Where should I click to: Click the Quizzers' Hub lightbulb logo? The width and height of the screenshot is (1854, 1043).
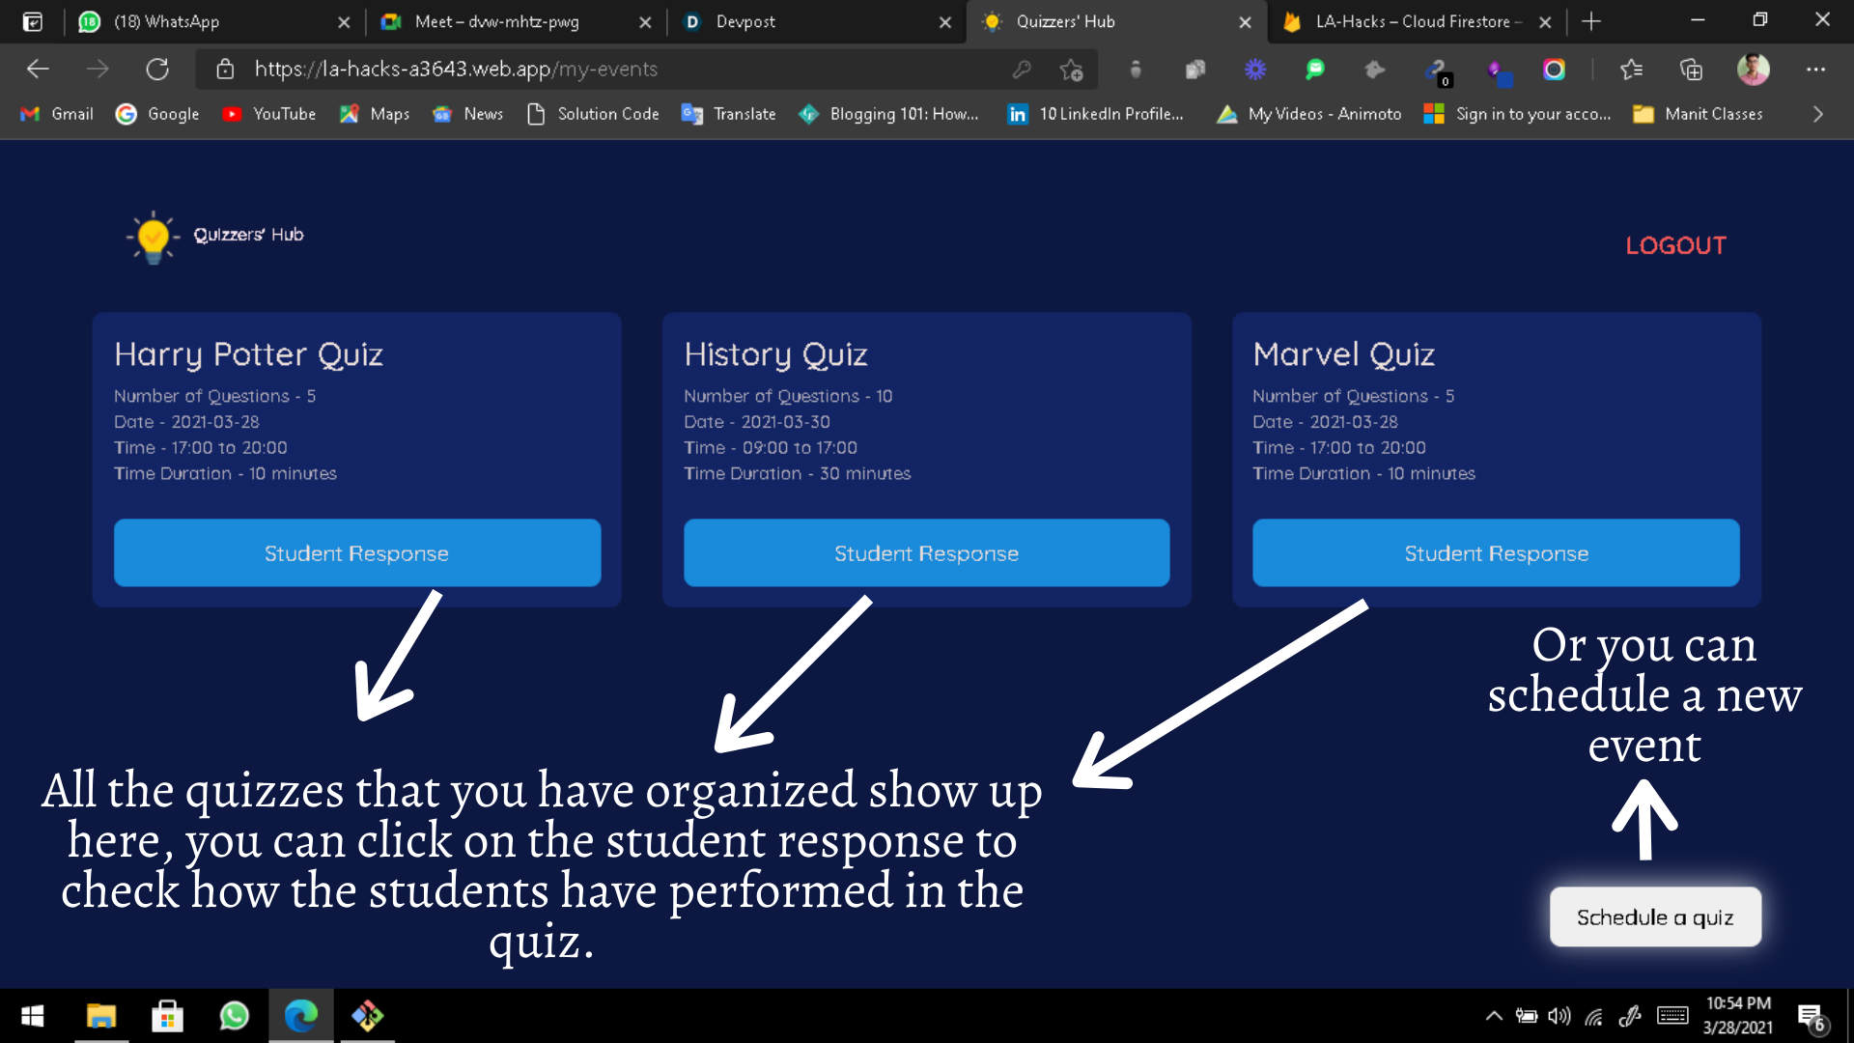[153, 237]
